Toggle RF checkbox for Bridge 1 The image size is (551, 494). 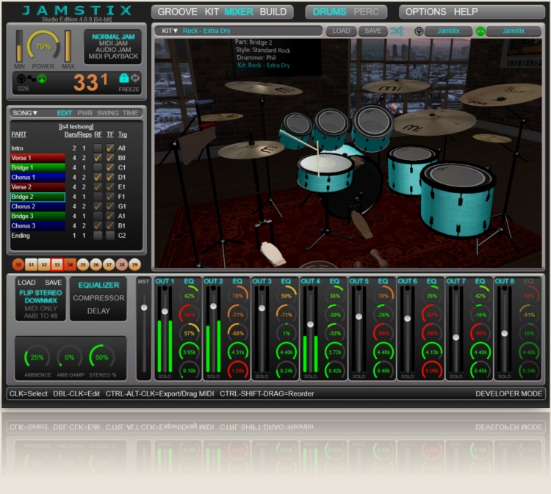98,167
